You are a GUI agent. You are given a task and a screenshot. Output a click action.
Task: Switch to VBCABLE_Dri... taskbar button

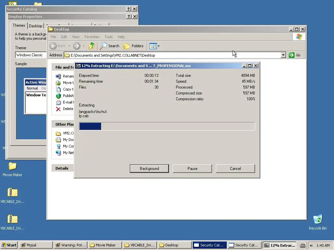(140, 245)
